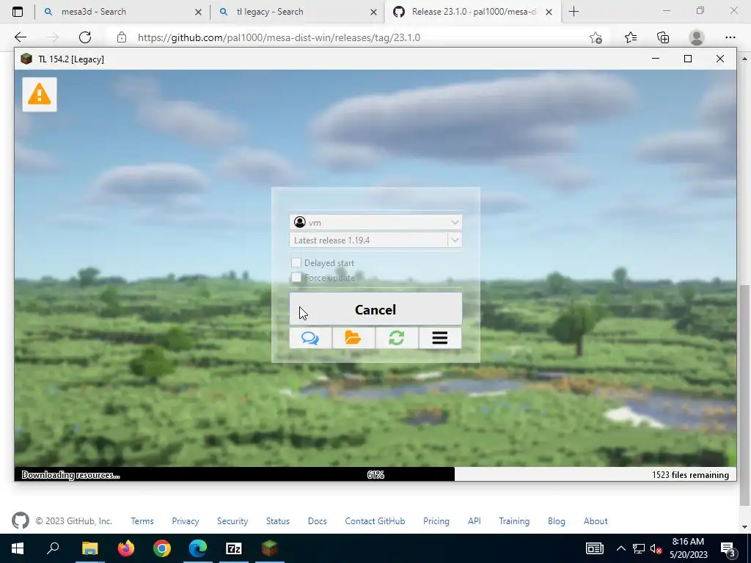Switch to tl legacy - Search tab
Viewport: 751px width, 563px height.
pos(297,12)
